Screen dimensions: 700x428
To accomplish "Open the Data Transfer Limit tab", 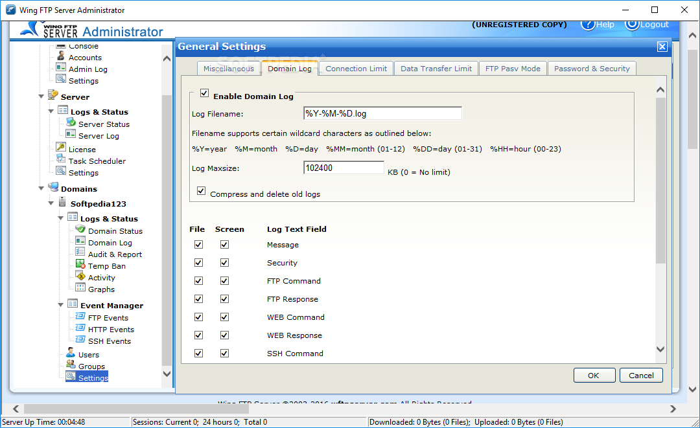I will tap(436, 69).
